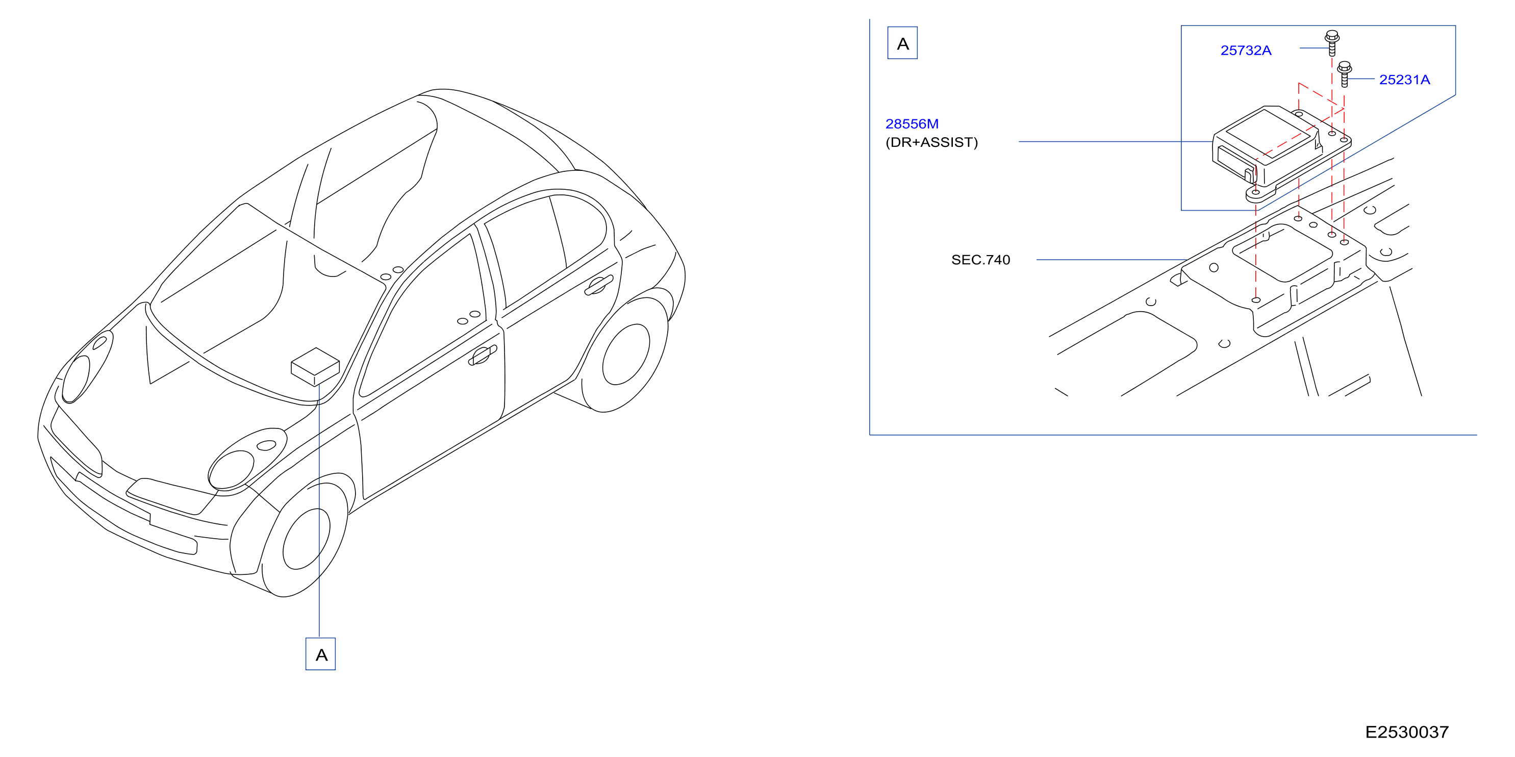The height and width of the screenshot is (757, 1515).
Task: Click the airbag control unit in the detail view
Action: 1281,153
